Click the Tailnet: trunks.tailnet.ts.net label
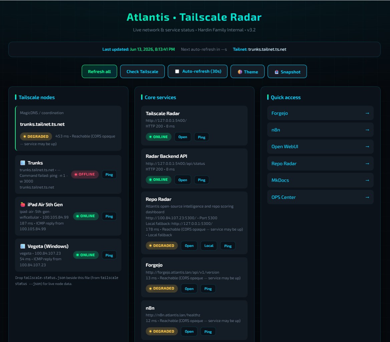Image resolution: width=390 pixels, height=342 pixels. point(260,49)
